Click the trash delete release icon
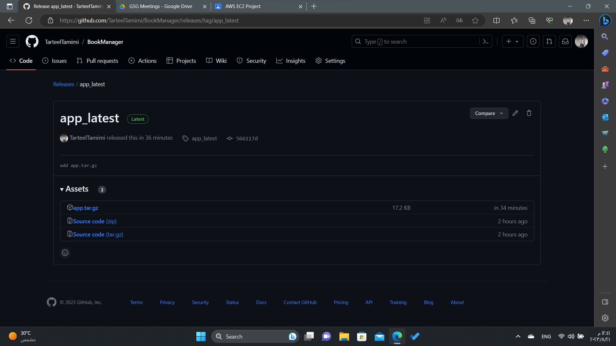The width and height of the screenshot is (616, 346). [529, 113]
